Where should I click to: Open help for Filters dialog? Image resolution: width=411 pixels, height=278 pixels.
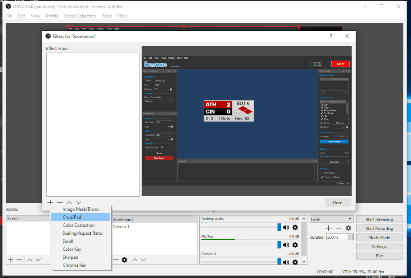331,36
